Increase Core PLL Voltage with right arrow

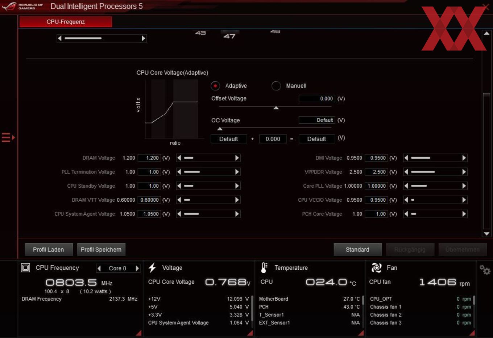point(464,186)
